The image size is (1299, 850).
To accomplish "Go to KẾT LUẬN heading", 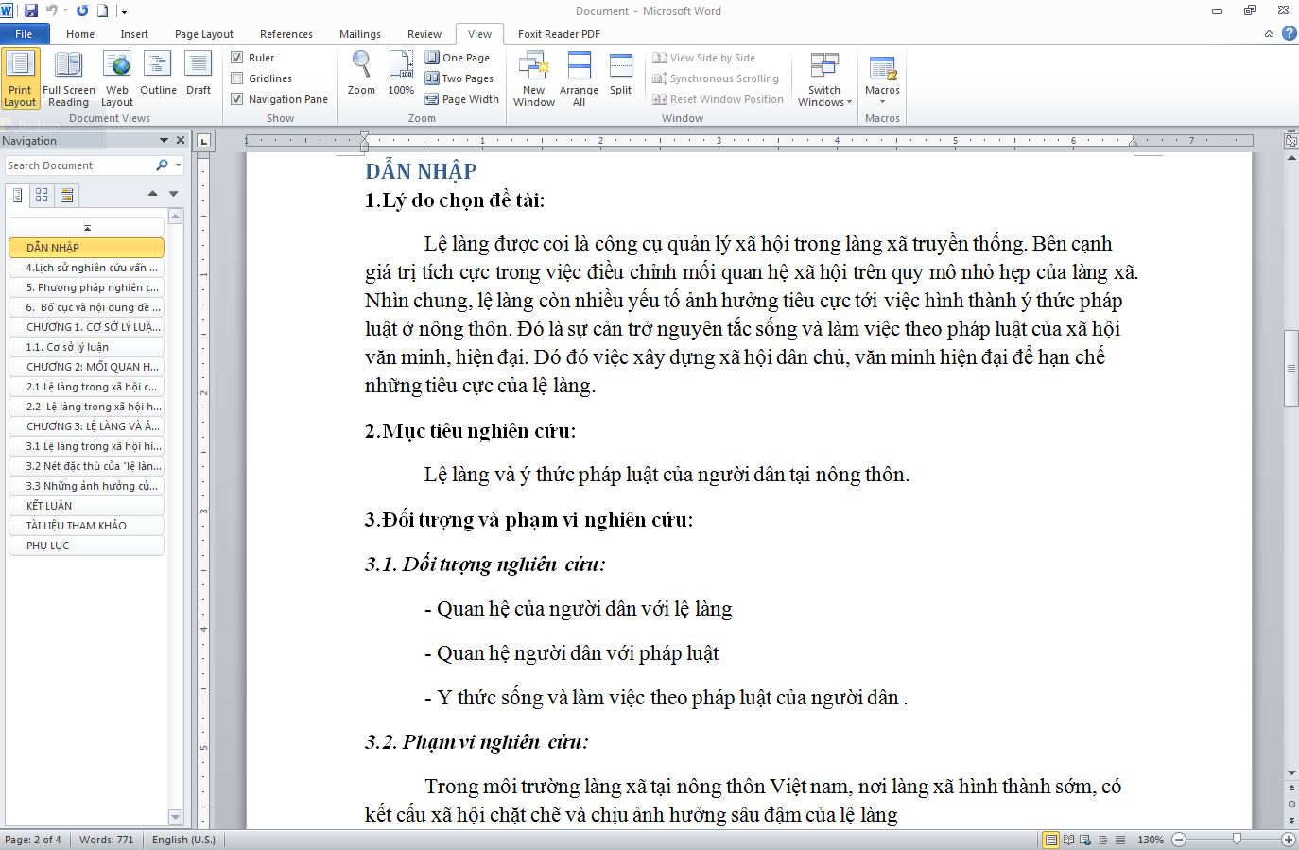I will point(86,506).
